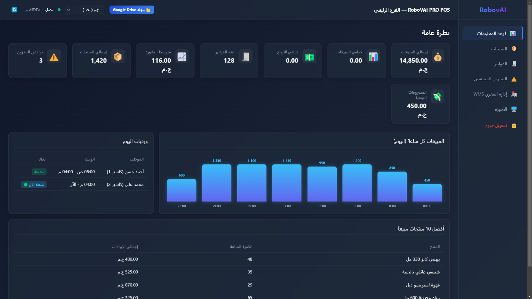Click the box icon on إجمالي المنتجات card
This screenshot has width=532, height=299.
point(118,57)
